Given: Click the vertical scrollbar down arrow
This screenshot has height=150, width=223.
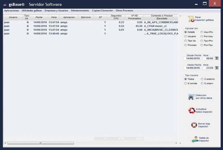Looking at the screenshot, I should 180,143.
